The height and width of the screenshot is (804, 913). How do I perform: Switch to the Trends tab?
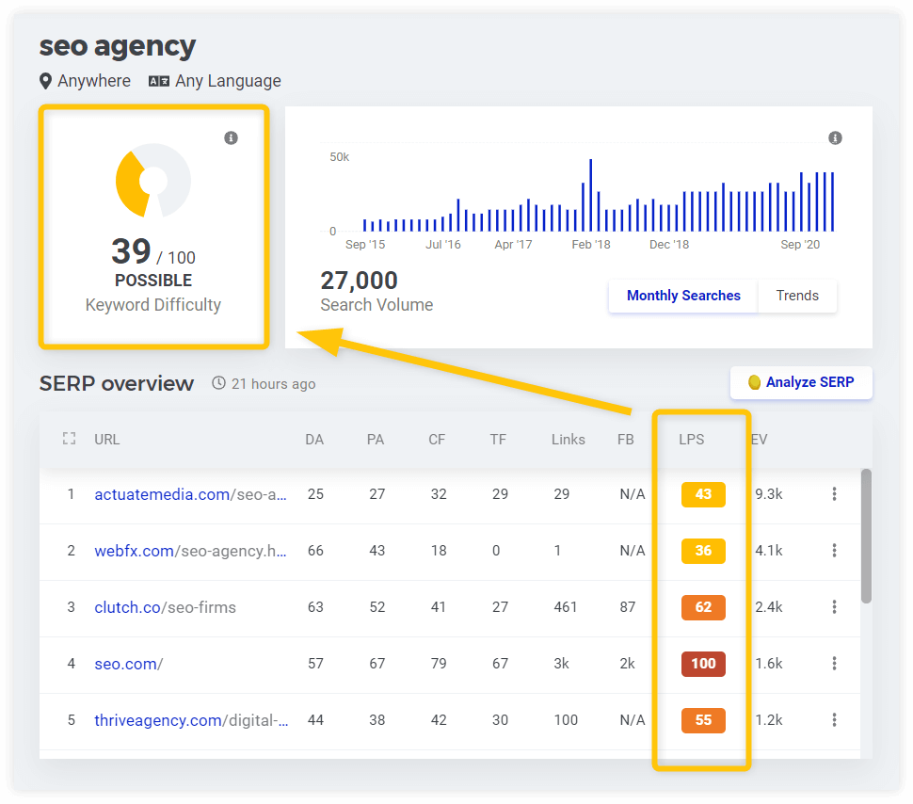pos(797,296)
